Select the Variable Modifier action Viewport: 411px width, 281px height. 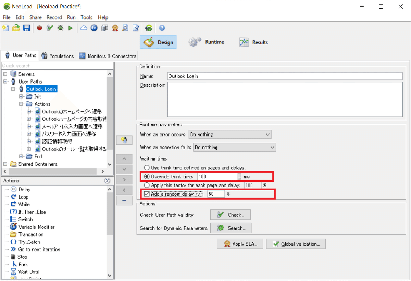point(36,227)
